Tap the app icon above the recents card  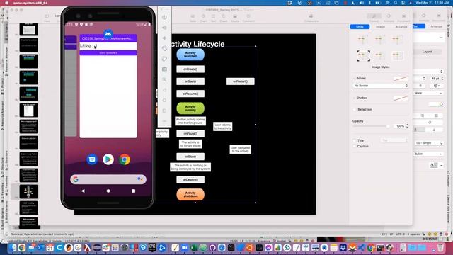(108, 34)
